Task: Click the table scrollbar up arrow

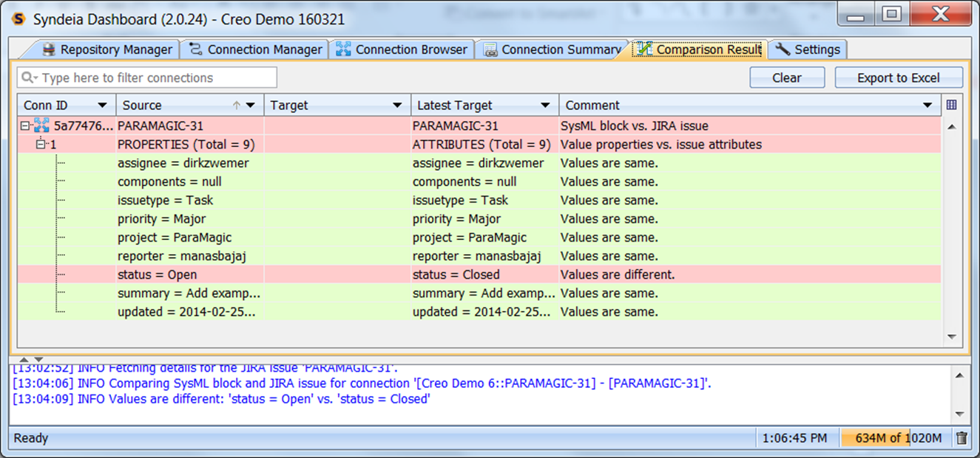Action: (952, 127)
